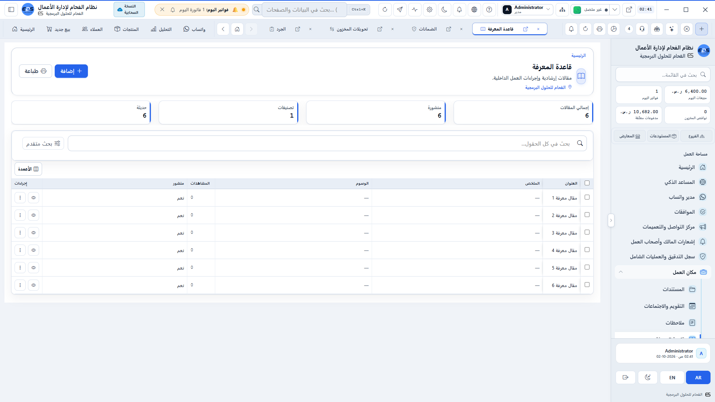The height and width of the screenshot is (402, 715).
Task: Open المنتجات in top navigation
Action: [x=127, y=29]
